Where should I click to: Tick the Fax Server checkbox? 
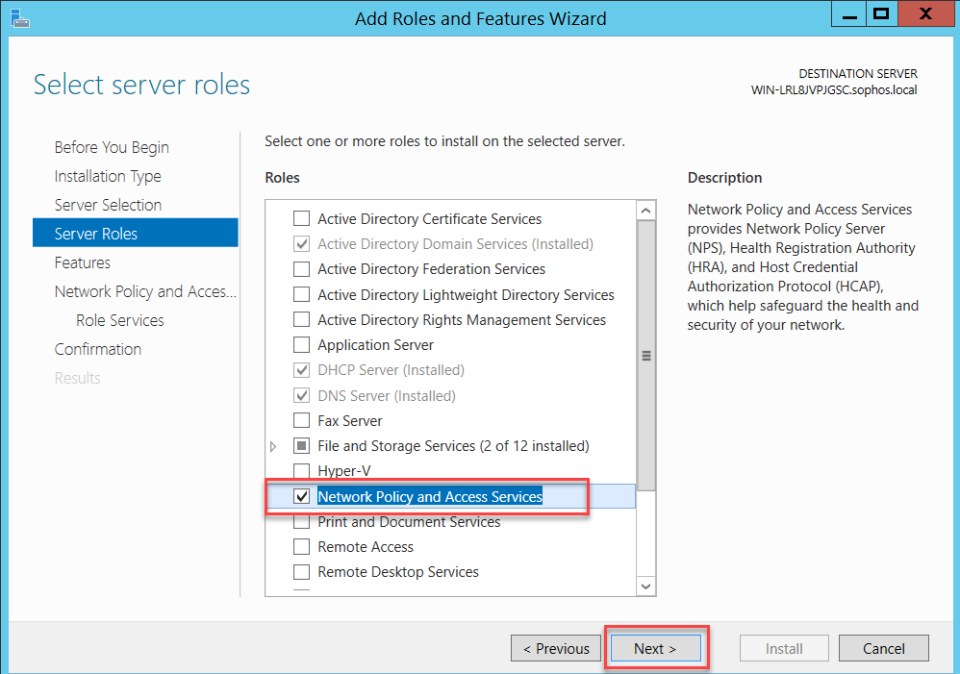pyautogui.click(x=301, y=420)
